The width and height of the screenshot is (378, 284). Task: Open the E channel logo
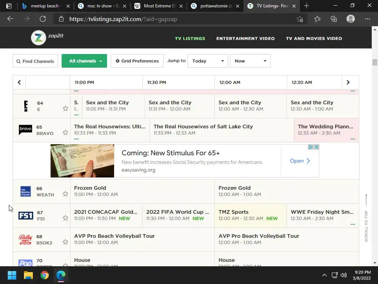[x=26, y=106]
